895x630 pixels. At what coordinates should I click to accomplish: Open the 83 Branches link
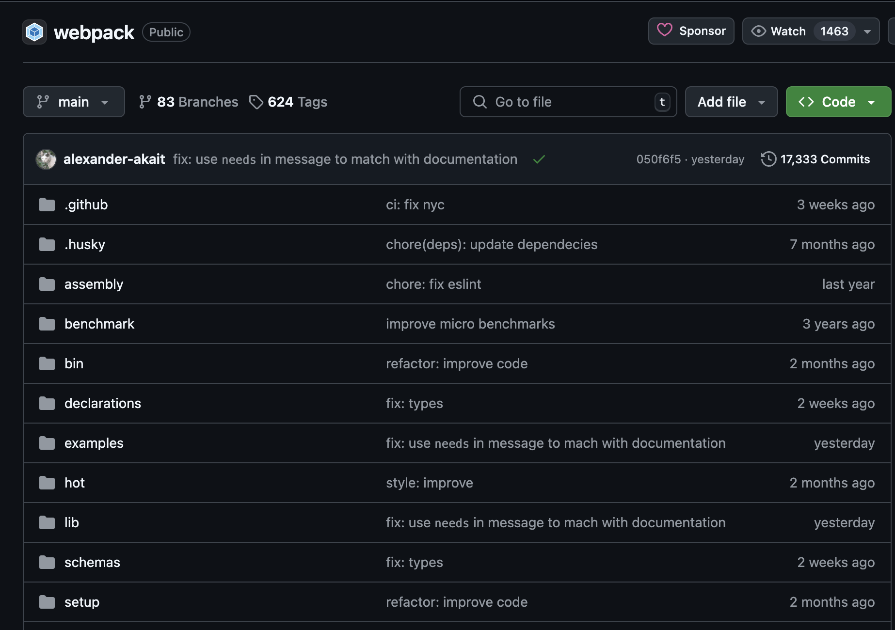click(189, 102)
